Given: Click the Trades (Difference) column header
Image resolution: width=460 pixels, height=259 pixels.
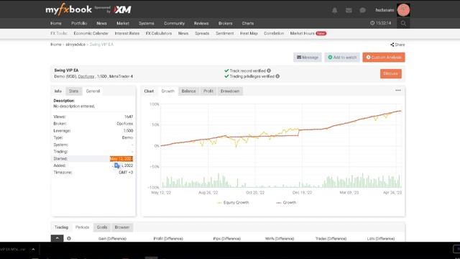Looking at the screenshot, I should click(331, 239).
